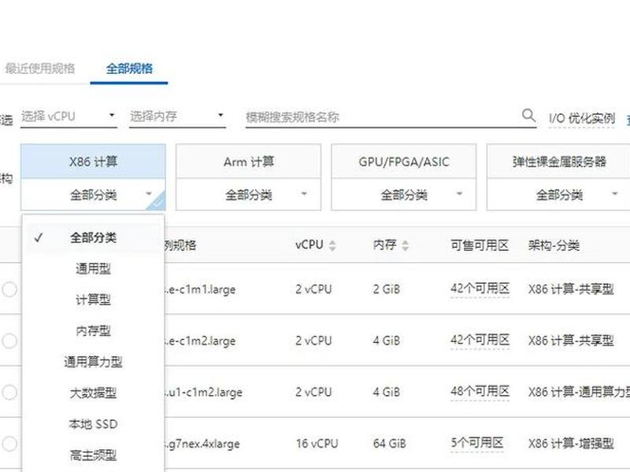Viewport: 630px width, 472px height.
Task: Choose 本地 SSD from the category list
Action: point(93,424)
